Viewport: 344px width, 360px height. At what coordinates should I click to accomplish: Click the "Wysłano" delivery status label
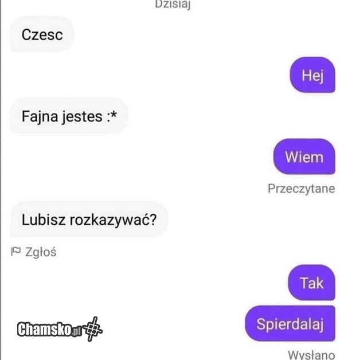tap(311, 355)
